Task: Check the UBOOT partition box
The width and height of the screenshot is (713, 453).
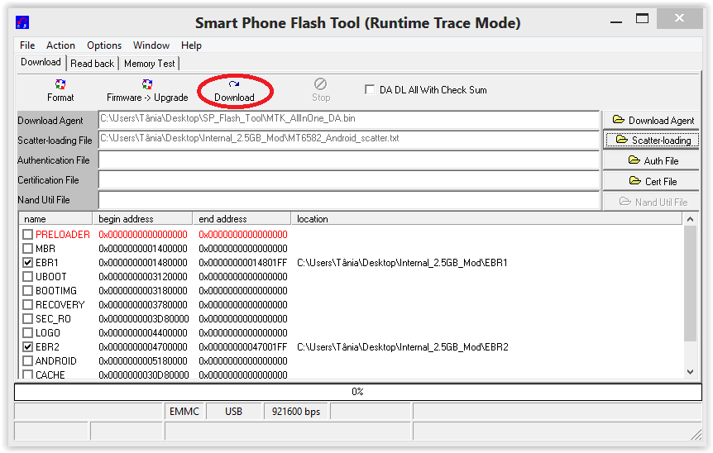Action: 28,277
